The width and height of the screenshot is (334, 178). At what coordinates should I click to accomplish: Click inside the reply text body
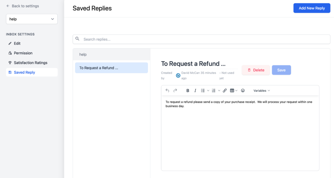240,133
